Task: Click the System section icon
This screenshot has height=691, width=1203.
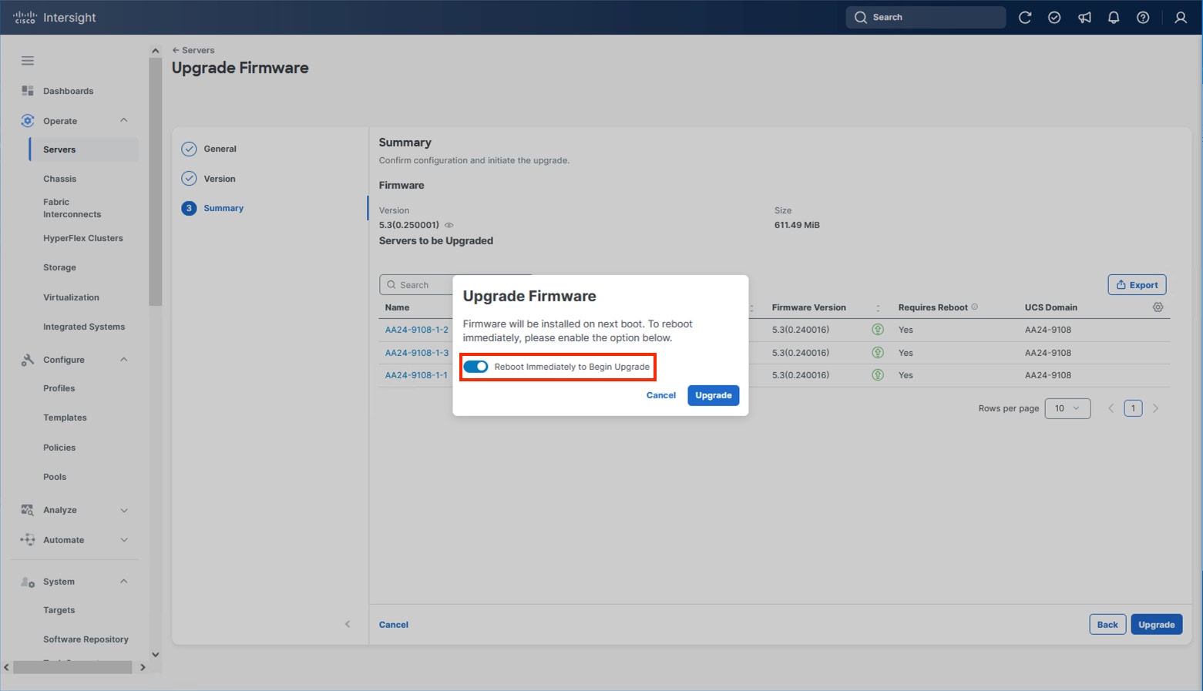Action: (28, 582)
